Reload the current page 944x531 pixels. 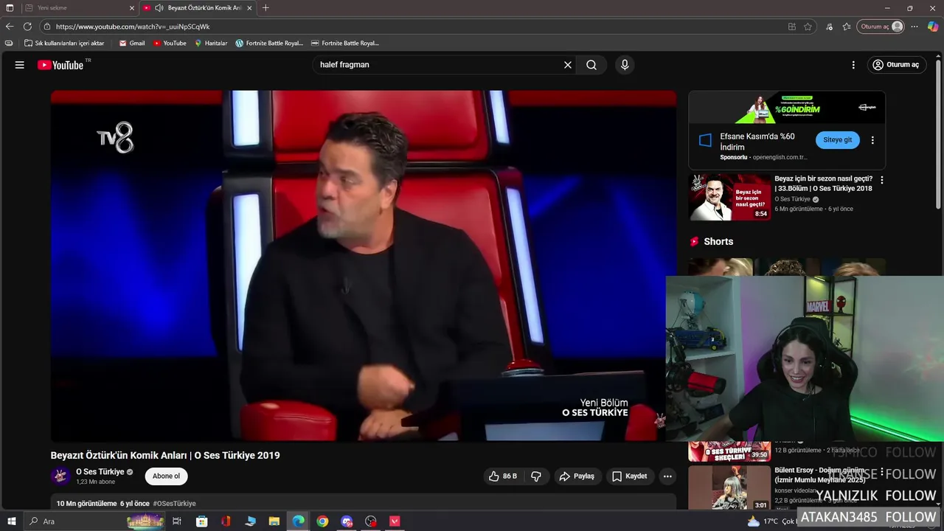point(27,27)
